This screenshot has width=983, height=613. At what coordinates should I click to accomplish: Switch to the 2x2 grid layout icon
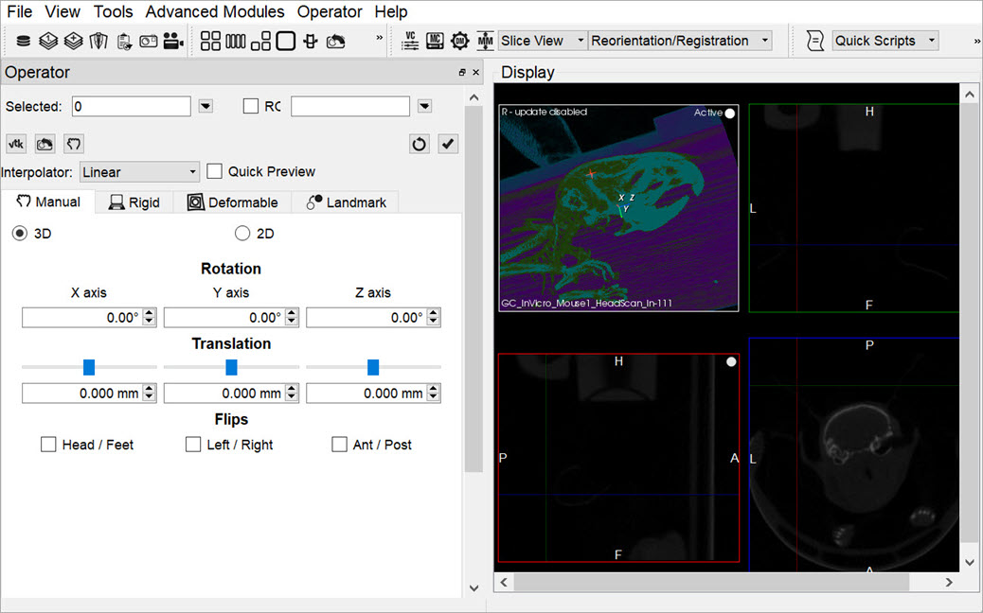coord(210,41)
